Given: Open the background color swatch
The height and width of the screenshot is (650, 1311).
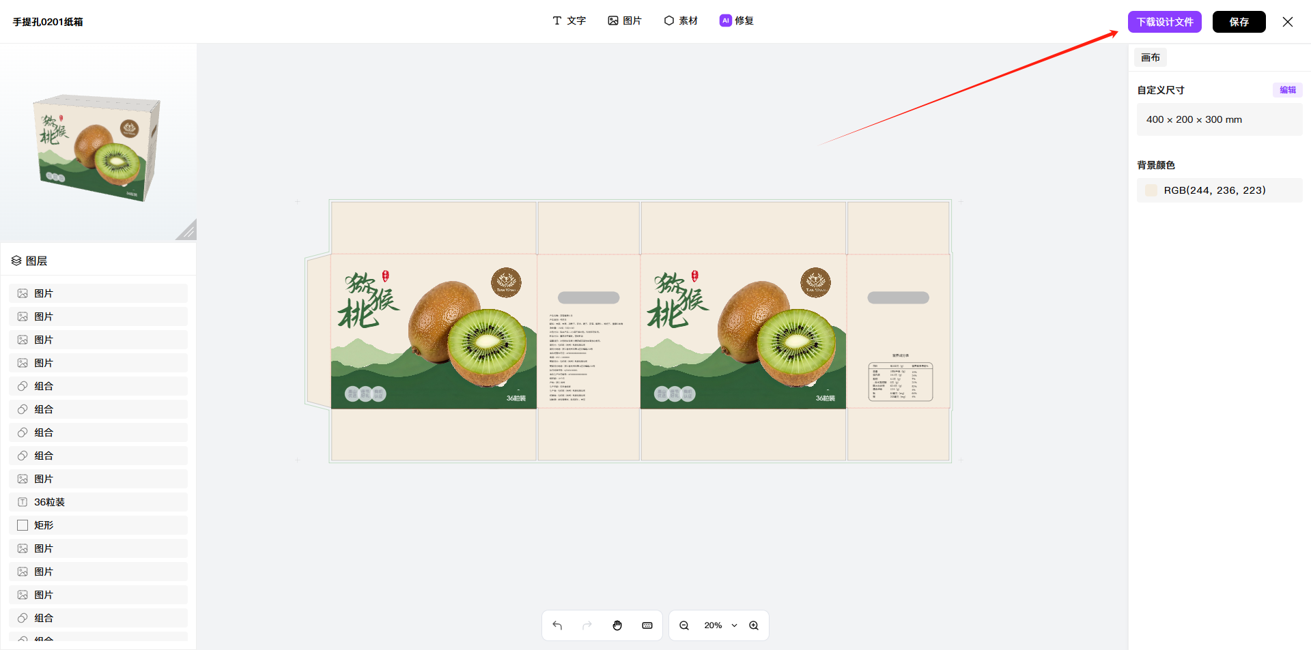Looking at the screenshot, I should (x=1151, y=190).
